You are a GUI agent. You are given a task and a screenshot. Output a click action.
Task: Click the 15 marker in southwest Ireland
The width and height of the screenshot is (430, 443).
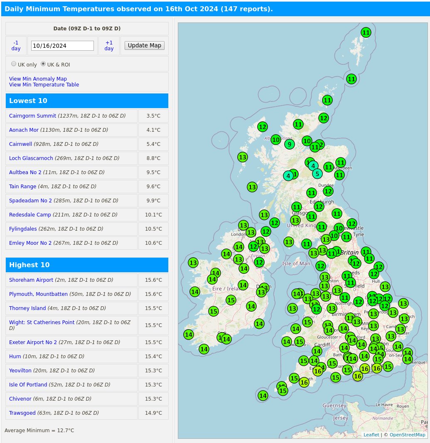pos(214,311)
